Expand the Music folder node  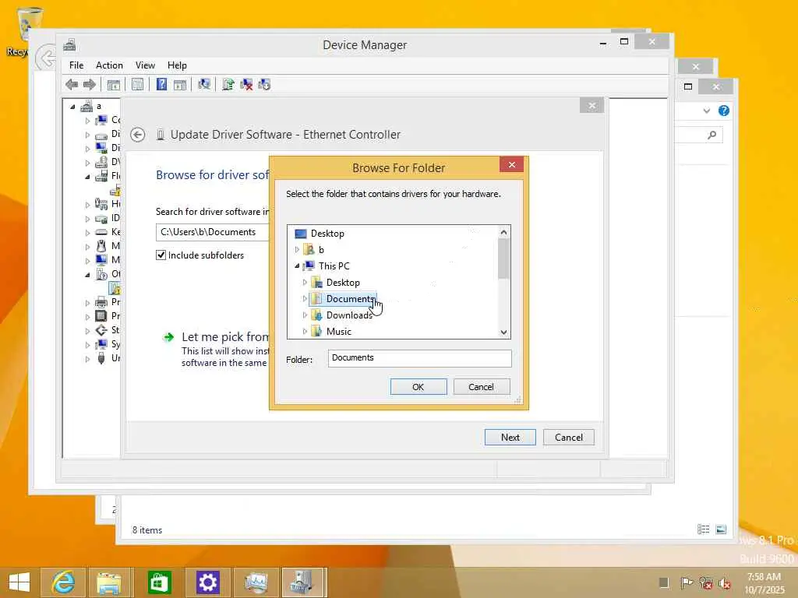(x=305, y=332)
